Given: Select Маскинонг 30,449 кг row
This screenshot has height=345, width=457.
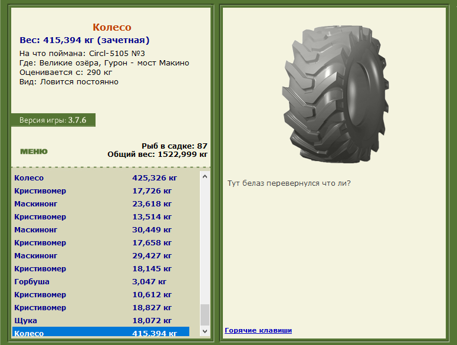Looking at the screenshot, I should click(x=101, y=229).
